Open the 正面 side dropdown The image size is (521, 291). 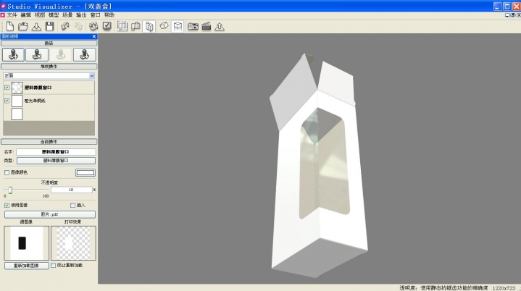click(x=92, y=75)
